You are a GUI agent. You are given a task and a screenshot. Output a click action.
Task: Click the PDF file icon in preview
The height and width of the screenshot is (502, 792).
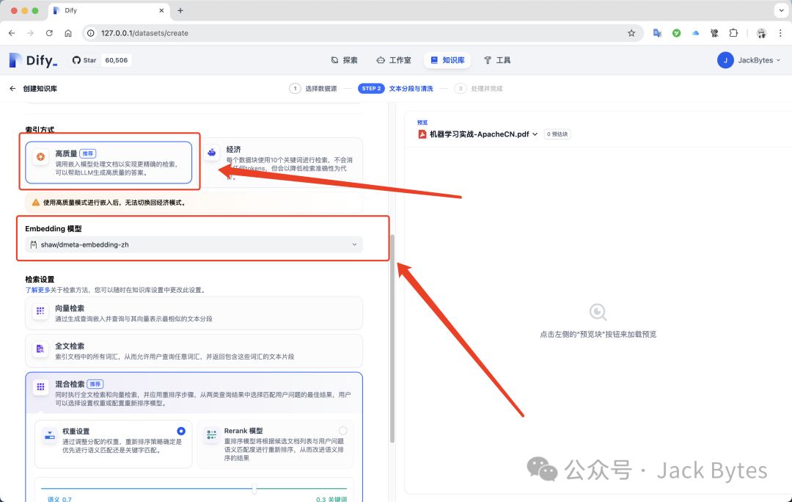pos(422,134)
